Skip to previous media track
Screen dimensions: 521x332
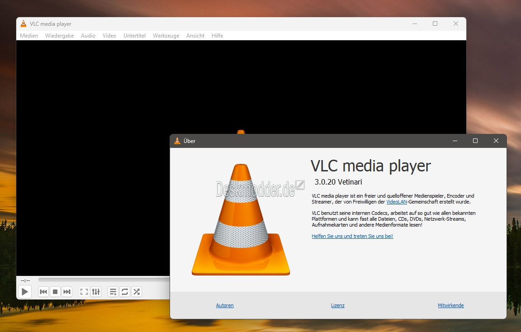43,292
